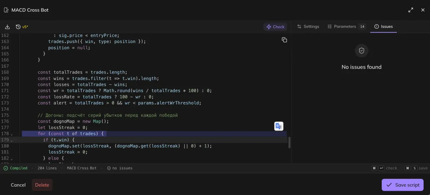Click the const wins filter line
The image size is (430, 195).
(x=98, y=78)
